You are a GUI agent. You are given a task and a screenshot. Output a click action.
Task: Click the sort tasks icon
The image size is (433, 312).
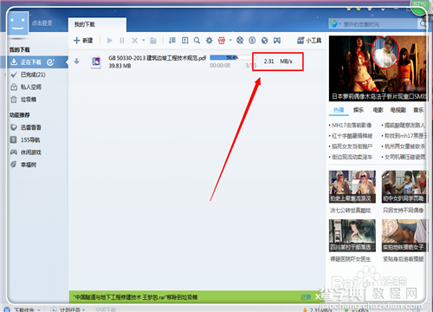point(172,41)
